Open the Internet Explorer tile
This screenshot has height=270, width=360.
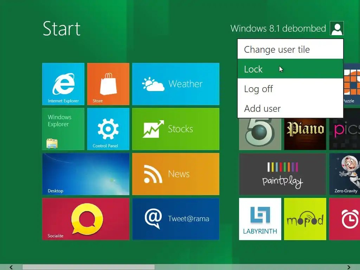[x=63, y=84]
